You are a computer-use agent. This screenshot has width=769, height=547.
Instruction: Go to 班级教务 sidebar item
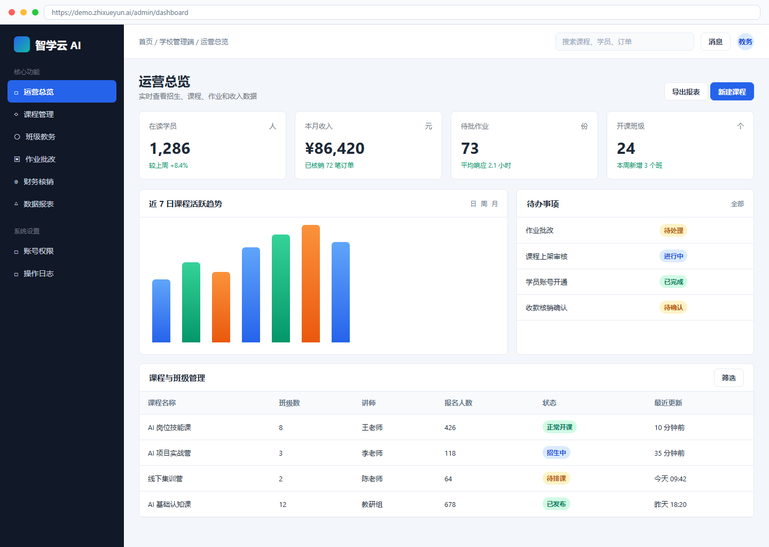[x=62, y=137]
